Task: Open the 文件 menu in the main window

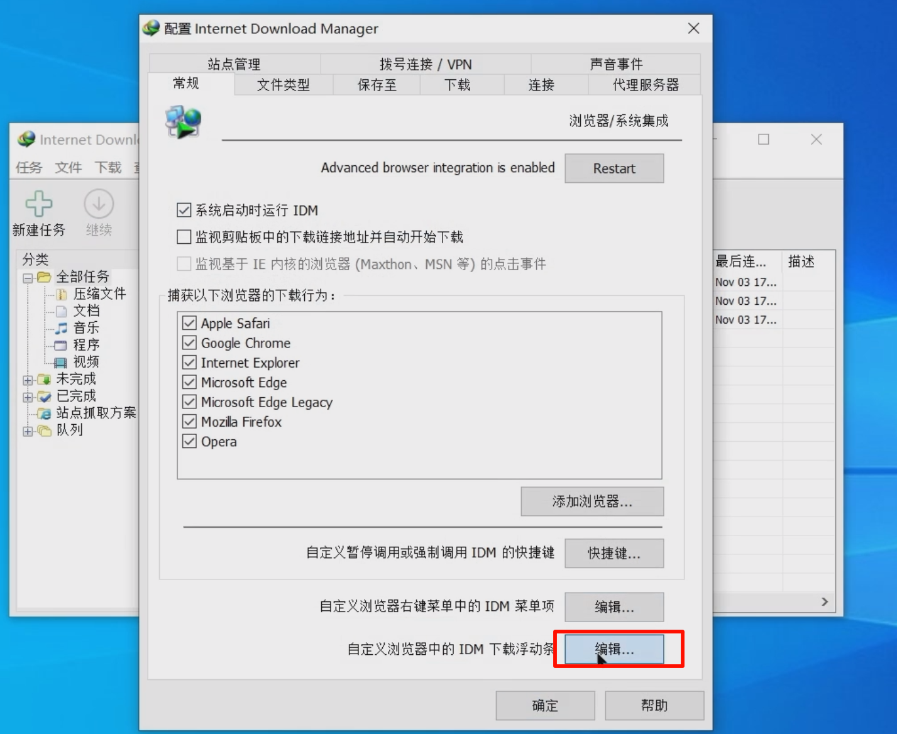Action: (x=69, y=167)
